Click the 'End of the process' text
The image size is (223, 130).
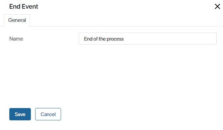click(x=104, y=39)
